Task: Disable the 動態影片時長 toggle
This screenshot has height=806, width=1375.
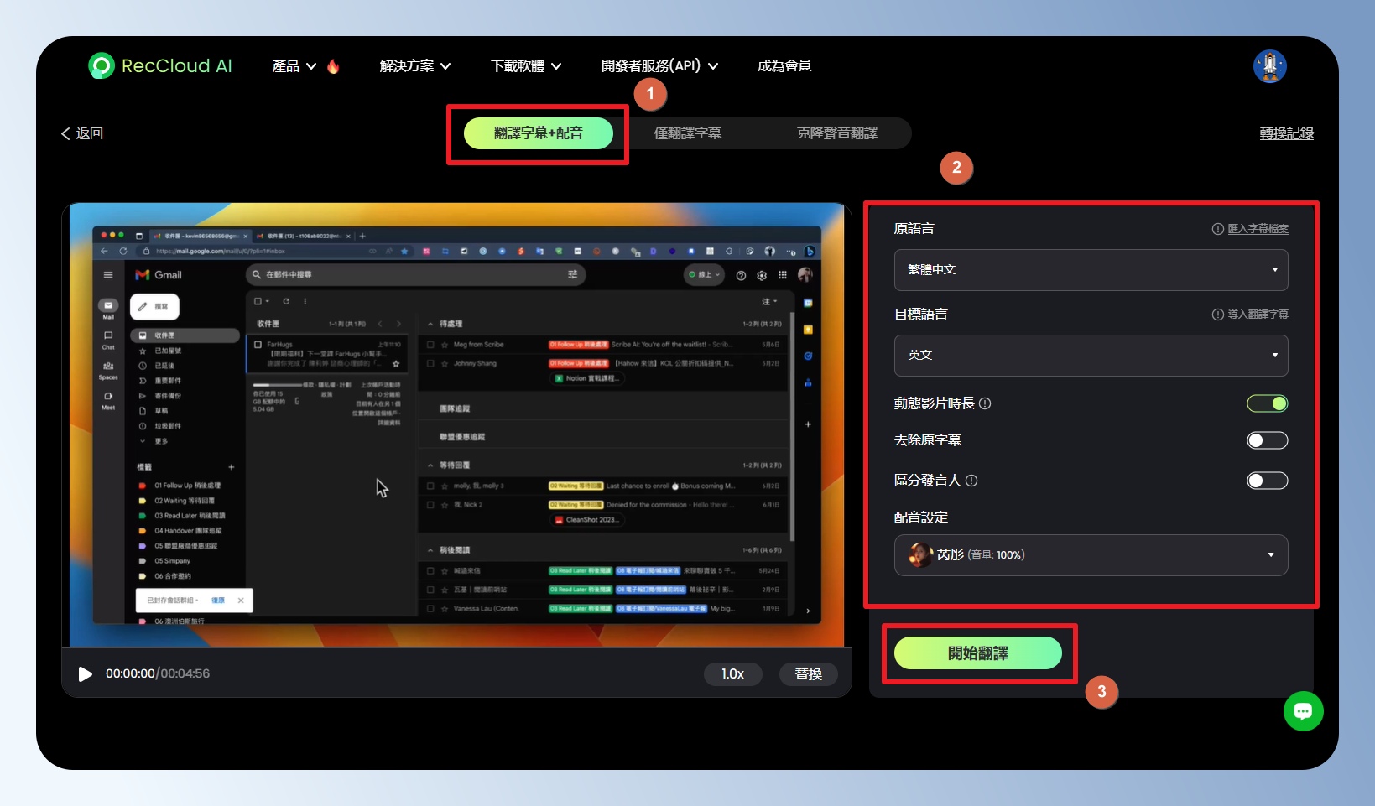Action: (x=1267, y=403)
